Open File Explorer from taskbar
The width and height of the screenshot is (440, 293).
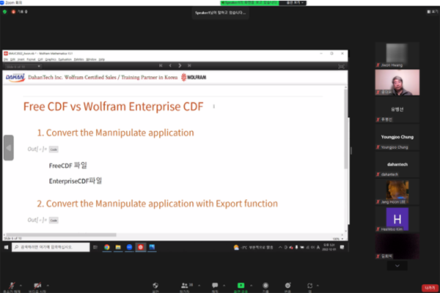(118, 247)
